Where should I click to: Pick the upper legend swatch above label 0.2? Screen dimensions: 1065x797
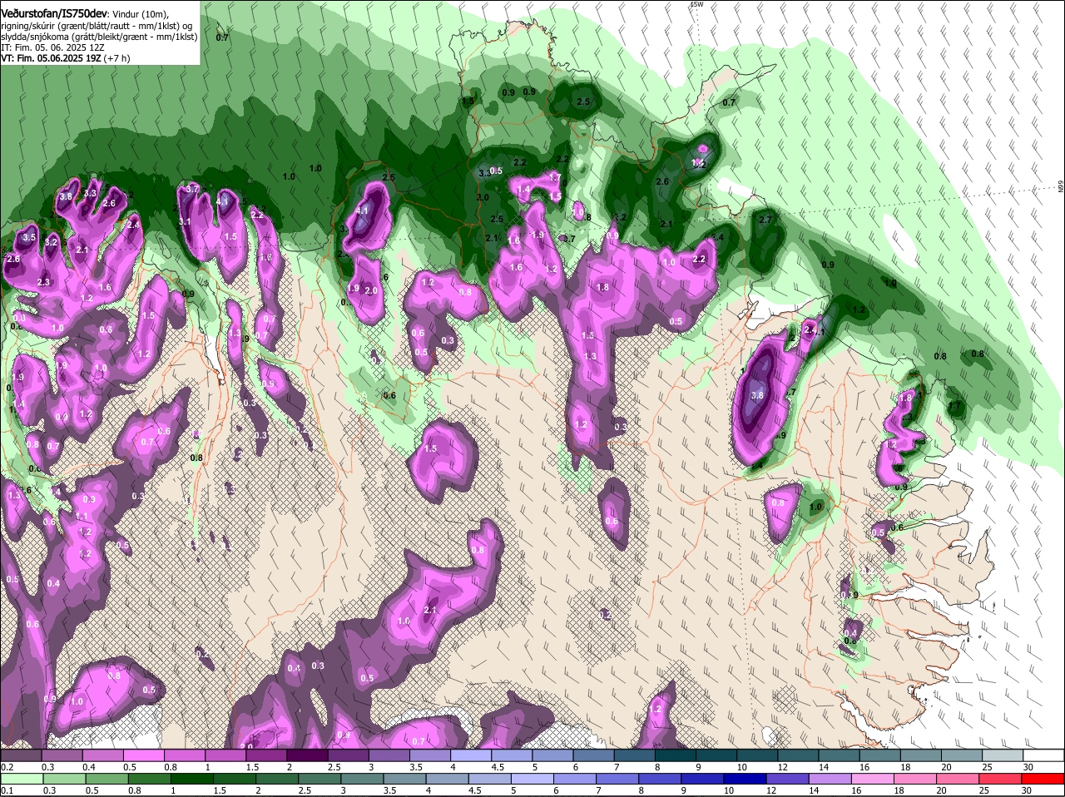click(21, 755)
